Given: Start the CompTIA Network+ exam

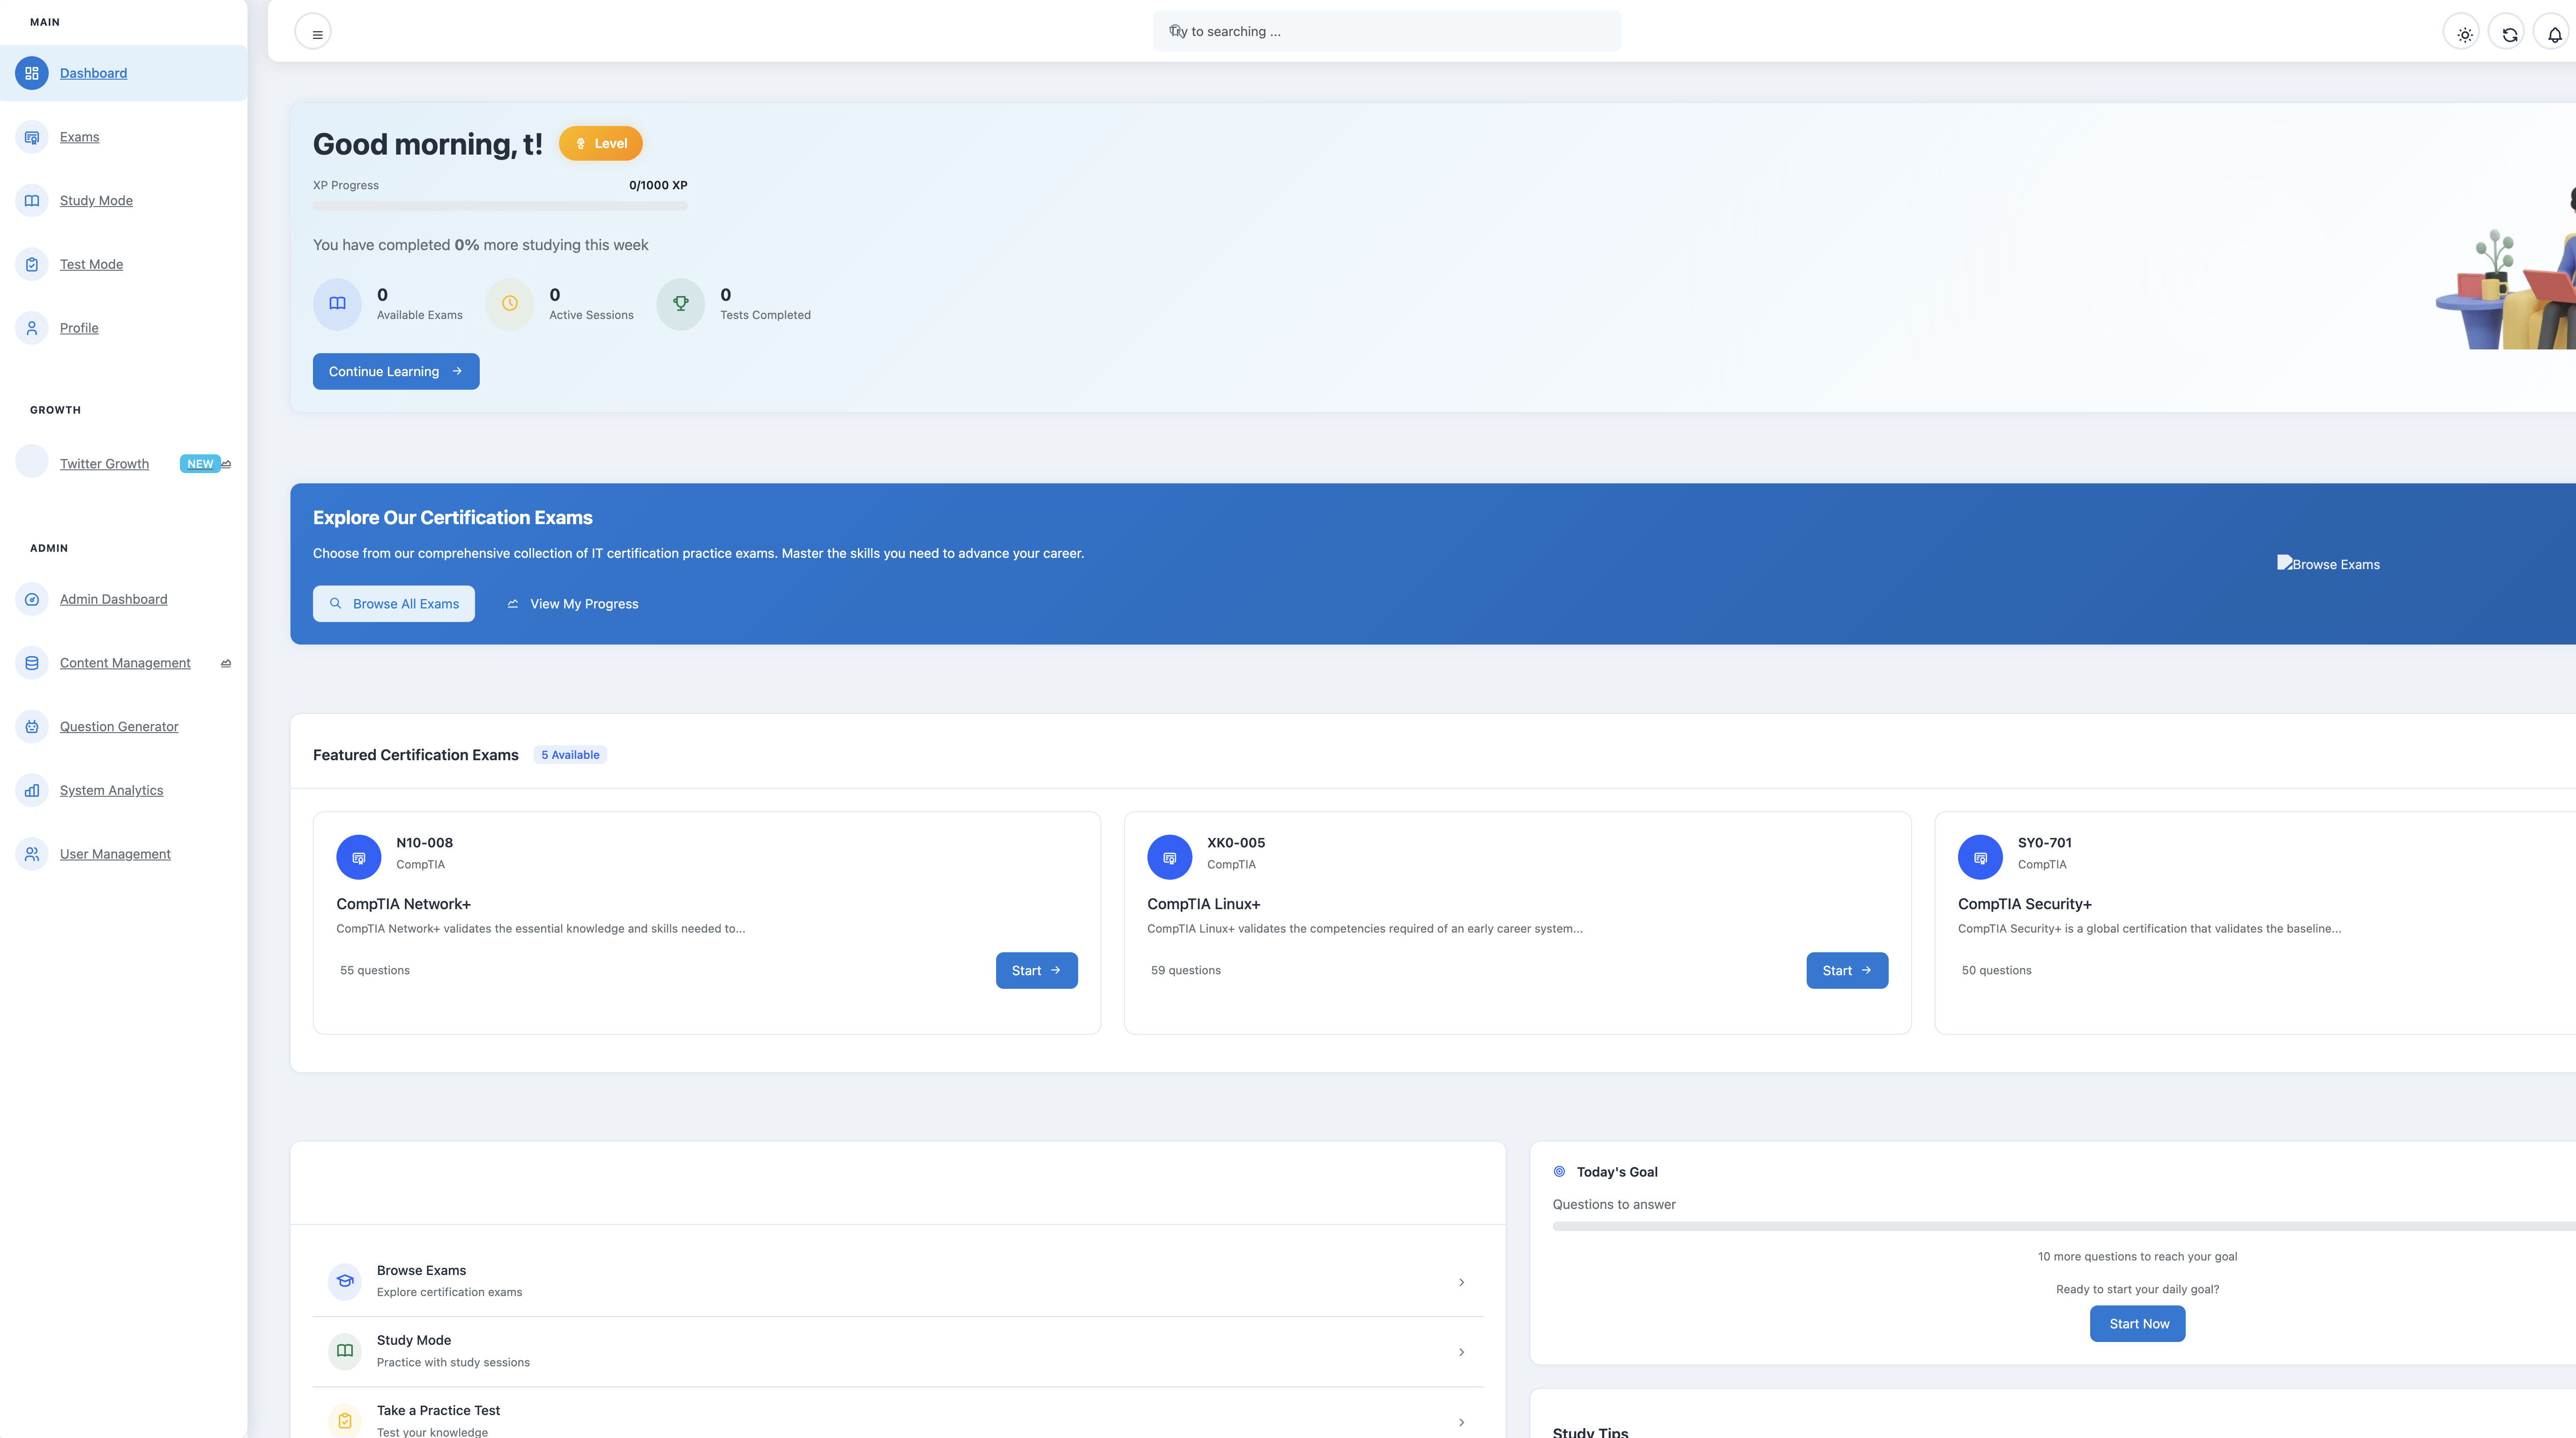Looking at the screenshot, I should (x=1036, y=970).
